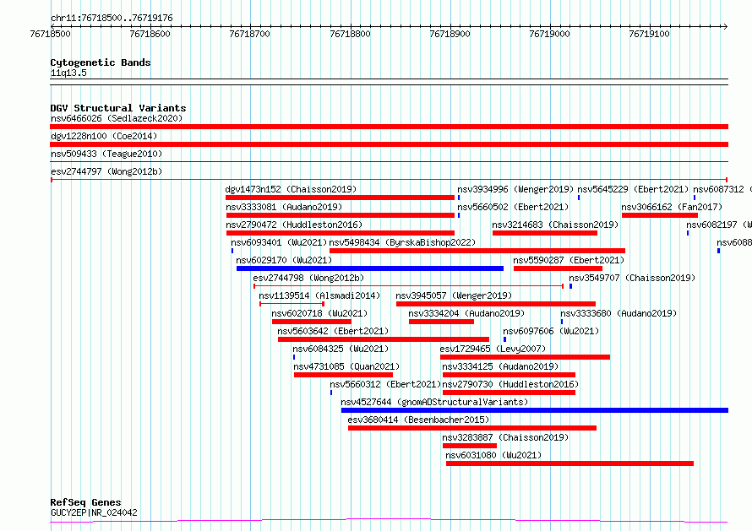Click esv2744798 (Wong2012b) label
The height and width of the screenshot is (531, 752).
[x=308, y=278]
